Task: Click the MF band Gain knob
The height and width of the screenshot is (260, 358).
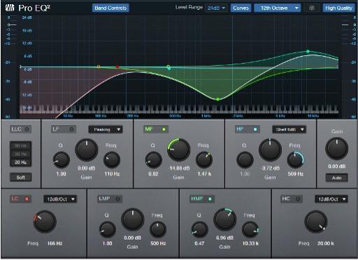Action: (x=179, y=150)
